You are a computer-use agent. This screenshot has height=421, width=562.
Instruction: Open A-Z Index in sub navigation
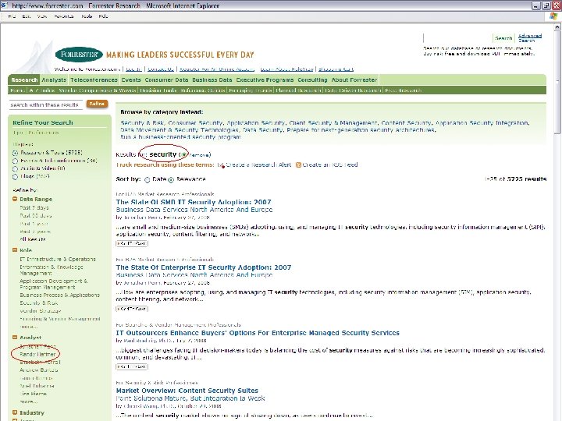(42, 90)
